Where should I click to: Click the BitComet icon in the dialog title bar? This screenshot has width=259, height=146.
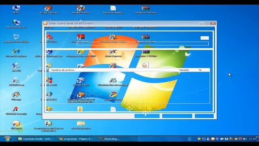click(45, 24)
